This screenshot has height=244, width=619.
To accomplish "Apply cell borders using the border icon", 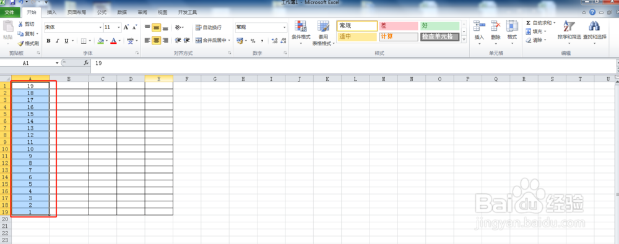I will click(x=84, y=41).
